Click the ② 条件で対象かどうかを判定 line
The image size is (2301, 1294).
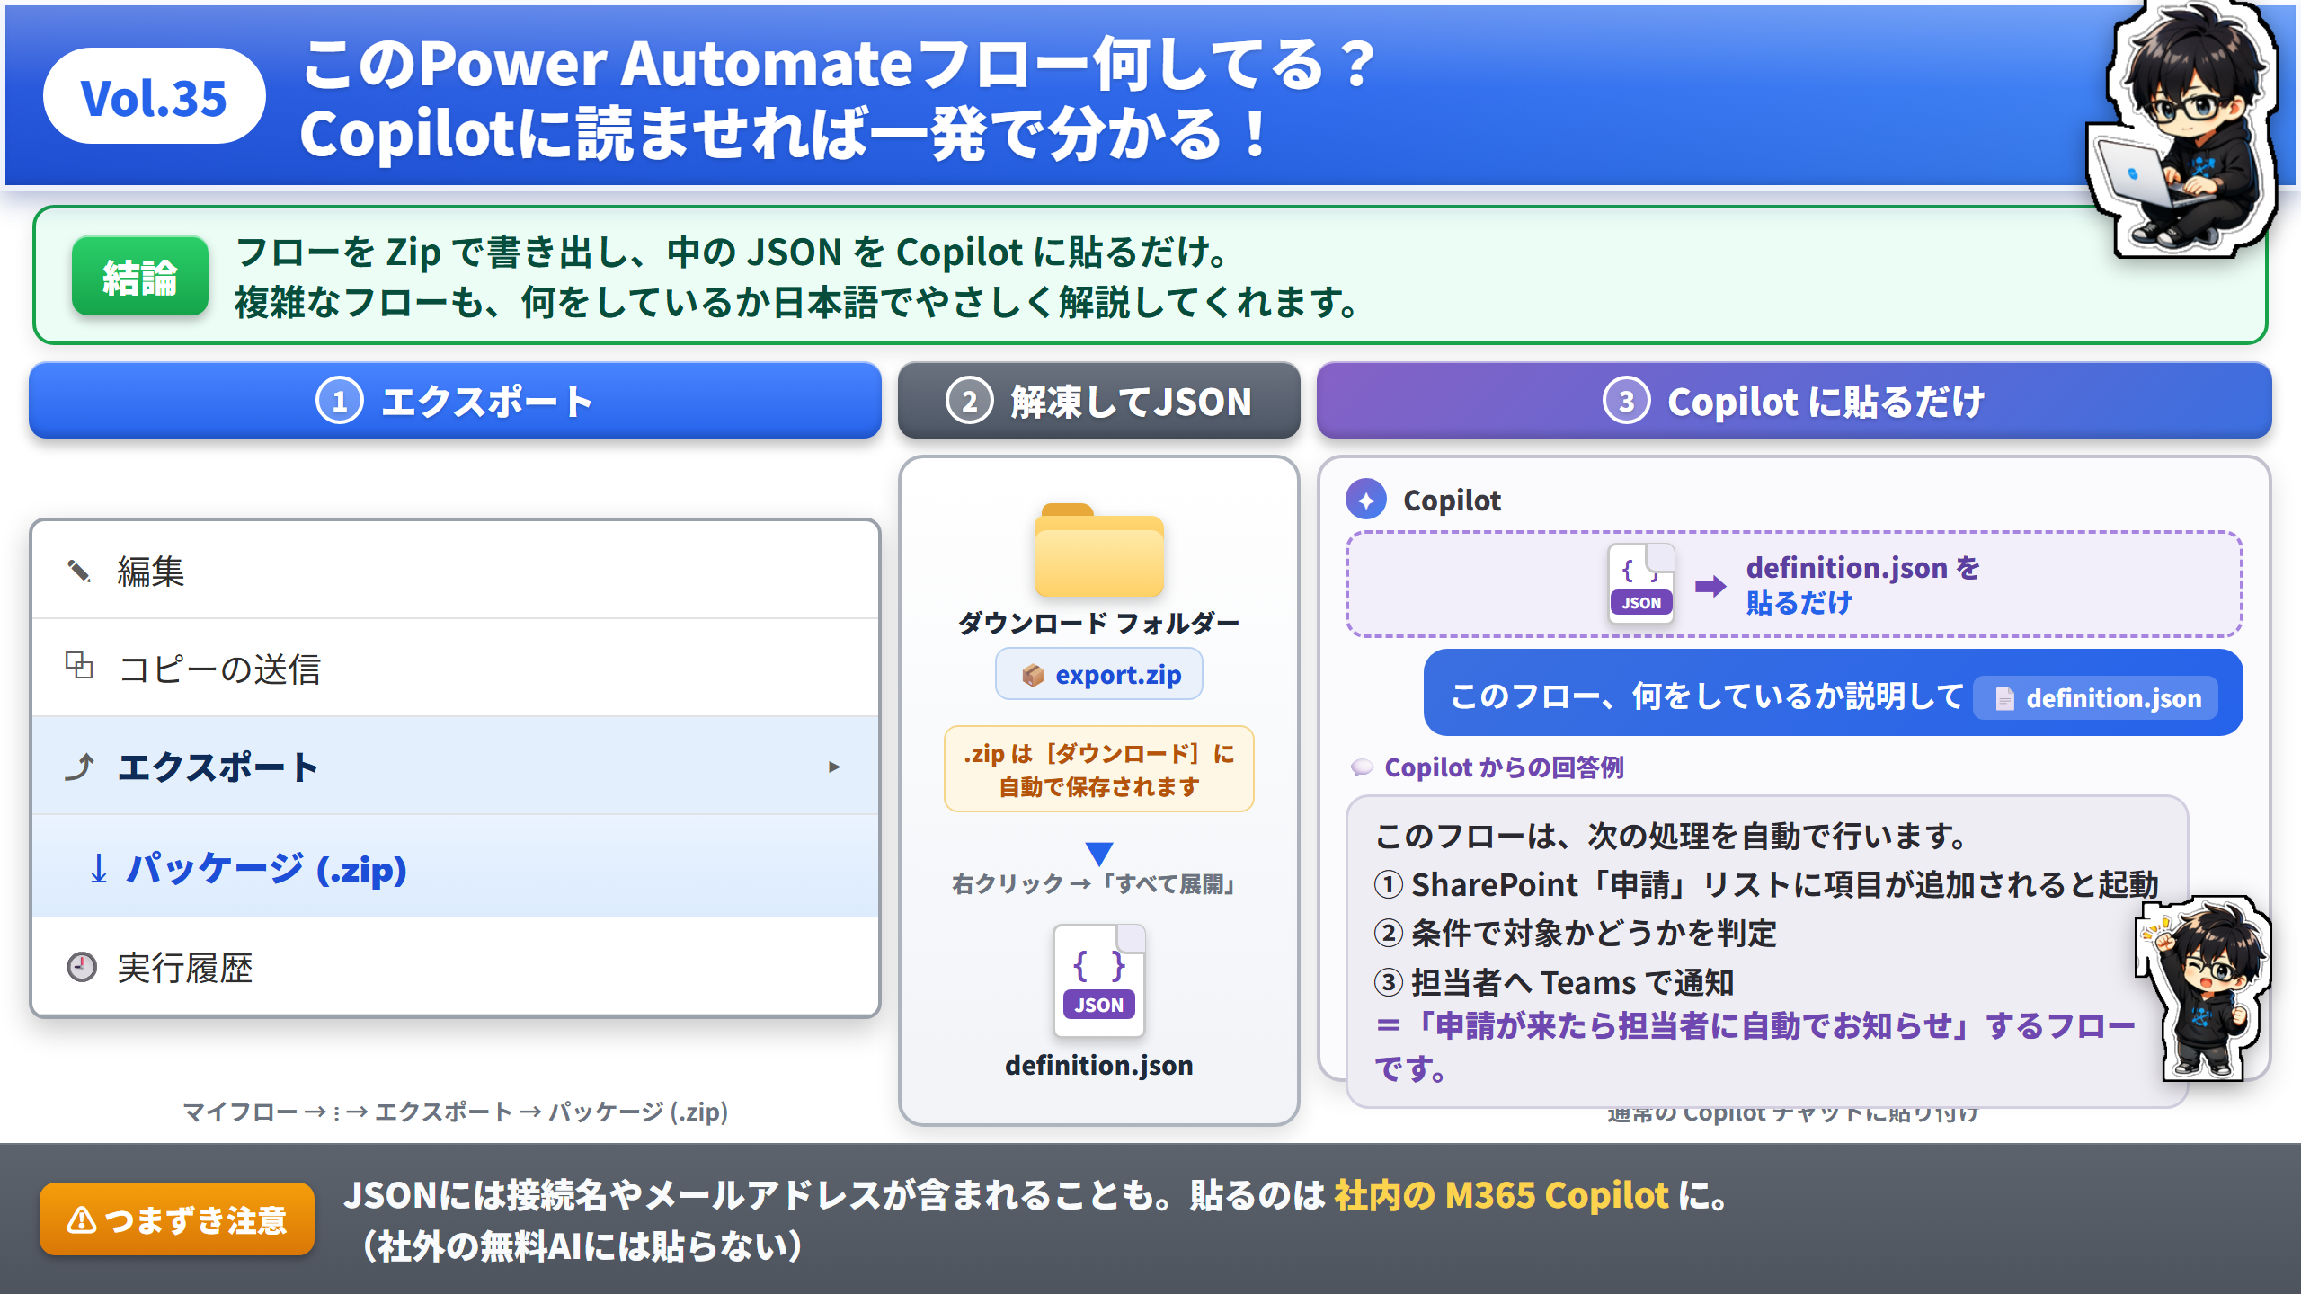(x=1575, y=934)
